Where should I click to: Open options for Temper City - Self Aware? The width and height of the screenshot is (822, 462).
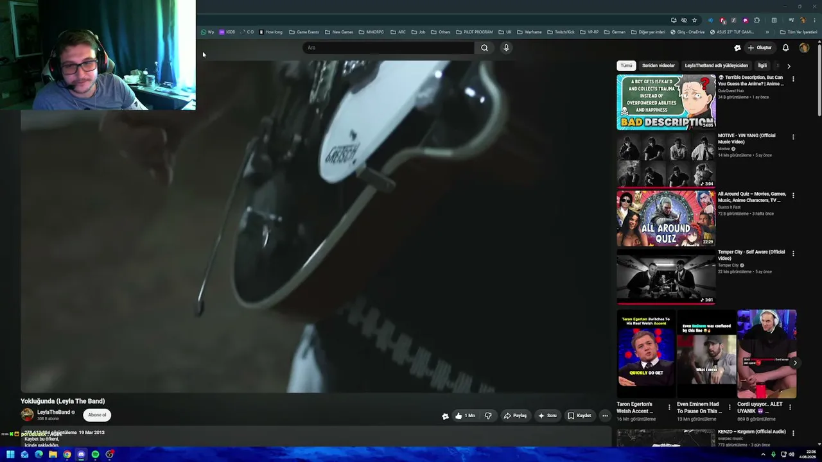[x=793, y=253]
